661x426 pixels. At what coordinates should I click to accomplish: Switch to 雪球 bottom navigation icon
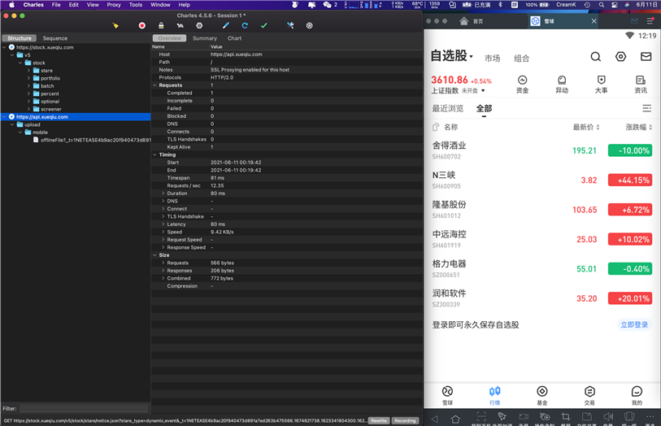[447, 395]
